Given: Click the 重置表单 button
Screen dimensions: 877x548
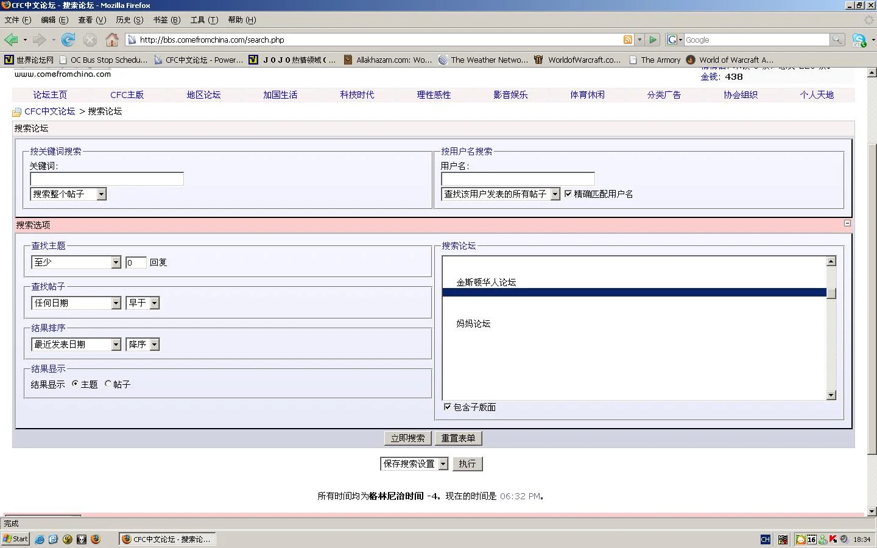Looking at the screenshot, I should [x=458, y=438].
